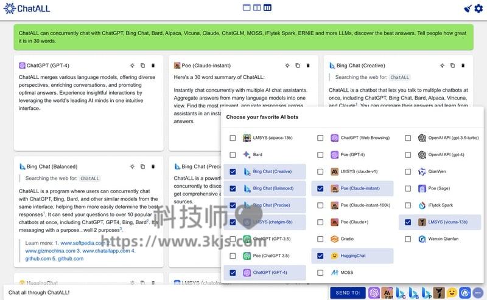The image size is (487, 300).
Task: Delete the Poe (Claude-instant) response card
Action: [308, 66]
